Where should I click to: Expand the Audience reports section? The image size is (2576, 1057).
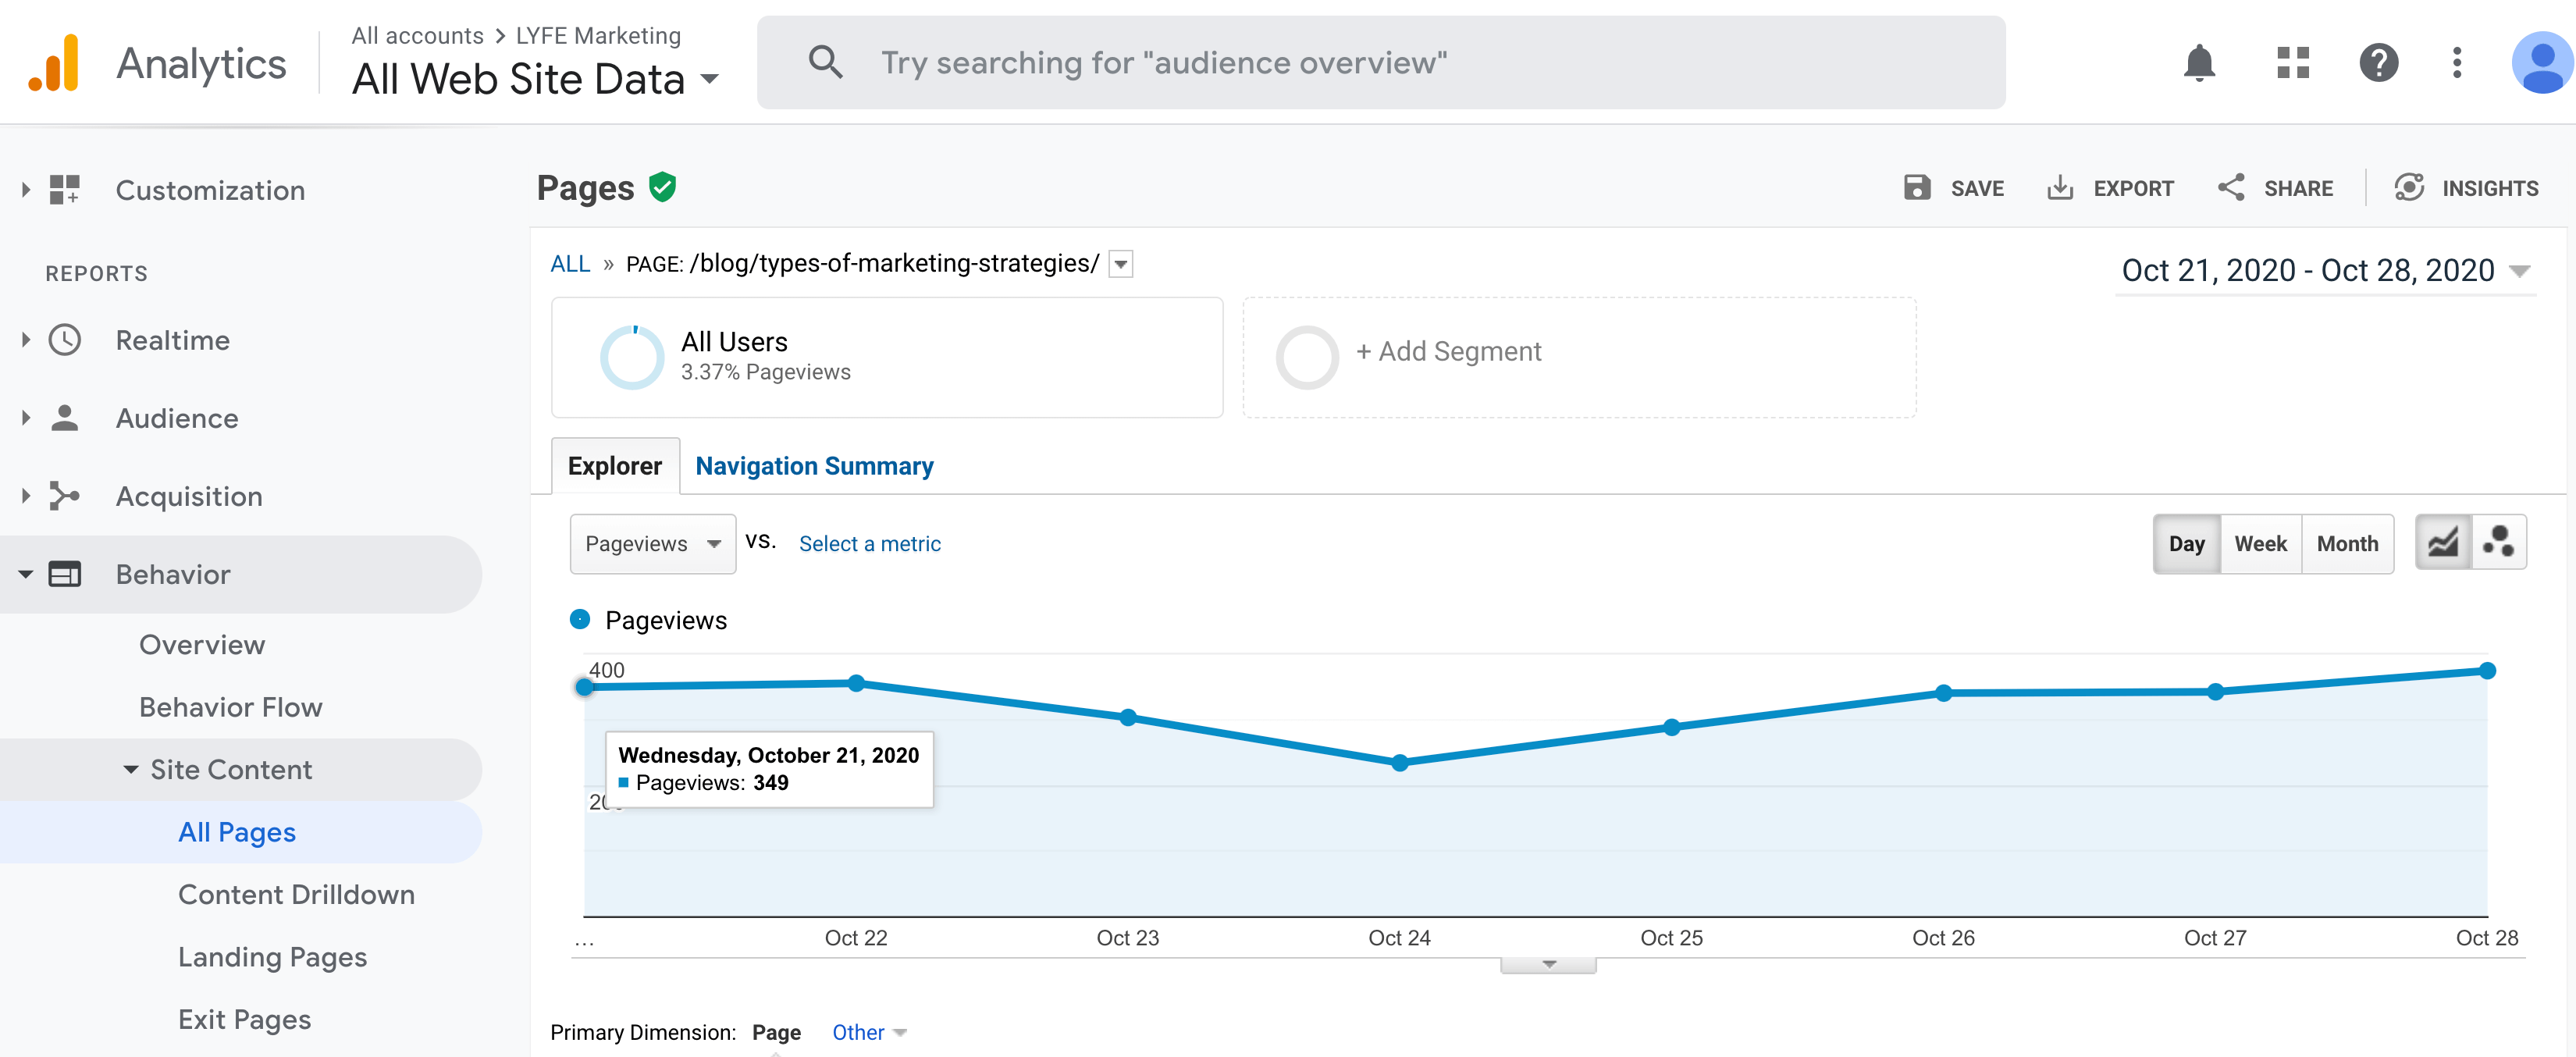pos(176,418)
